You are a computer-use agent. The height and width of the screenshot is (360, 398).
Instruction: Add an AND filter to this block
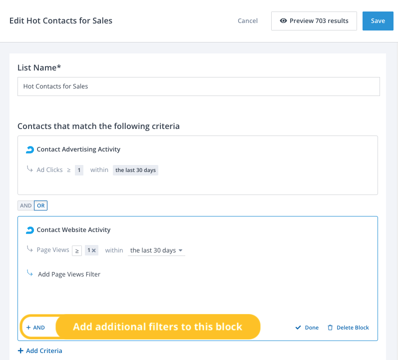(x=35, y=327)
